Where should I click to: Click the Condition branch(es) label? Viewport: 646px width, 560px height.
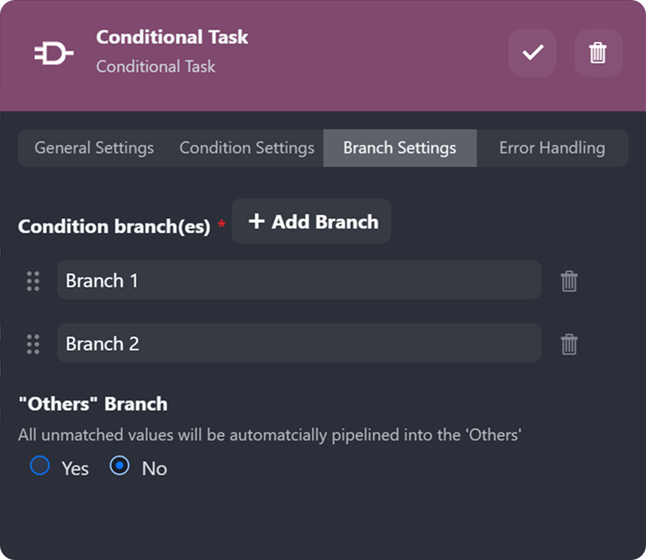tap(114, 226)
